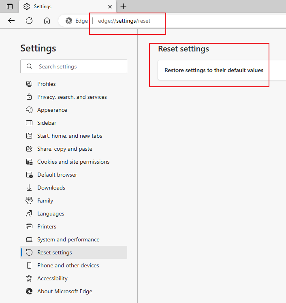Open Privacy, search, and services
The width and height of the screenshot is (286, 303).
74,97
